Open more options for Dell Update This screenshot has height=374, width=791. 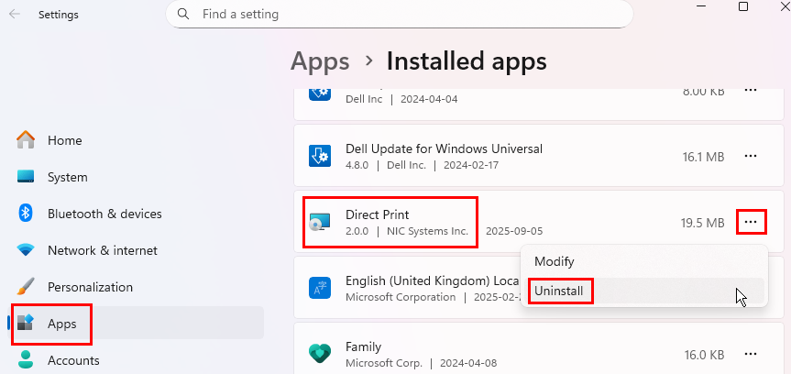point(751,157)
